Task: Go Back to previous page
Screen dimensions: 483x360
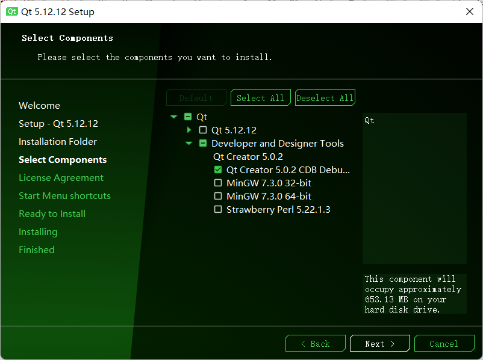Action: tap(316, 343)
